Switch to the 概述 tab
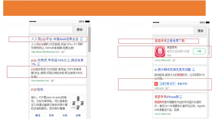The image size is (213, 131). [38, 115]
